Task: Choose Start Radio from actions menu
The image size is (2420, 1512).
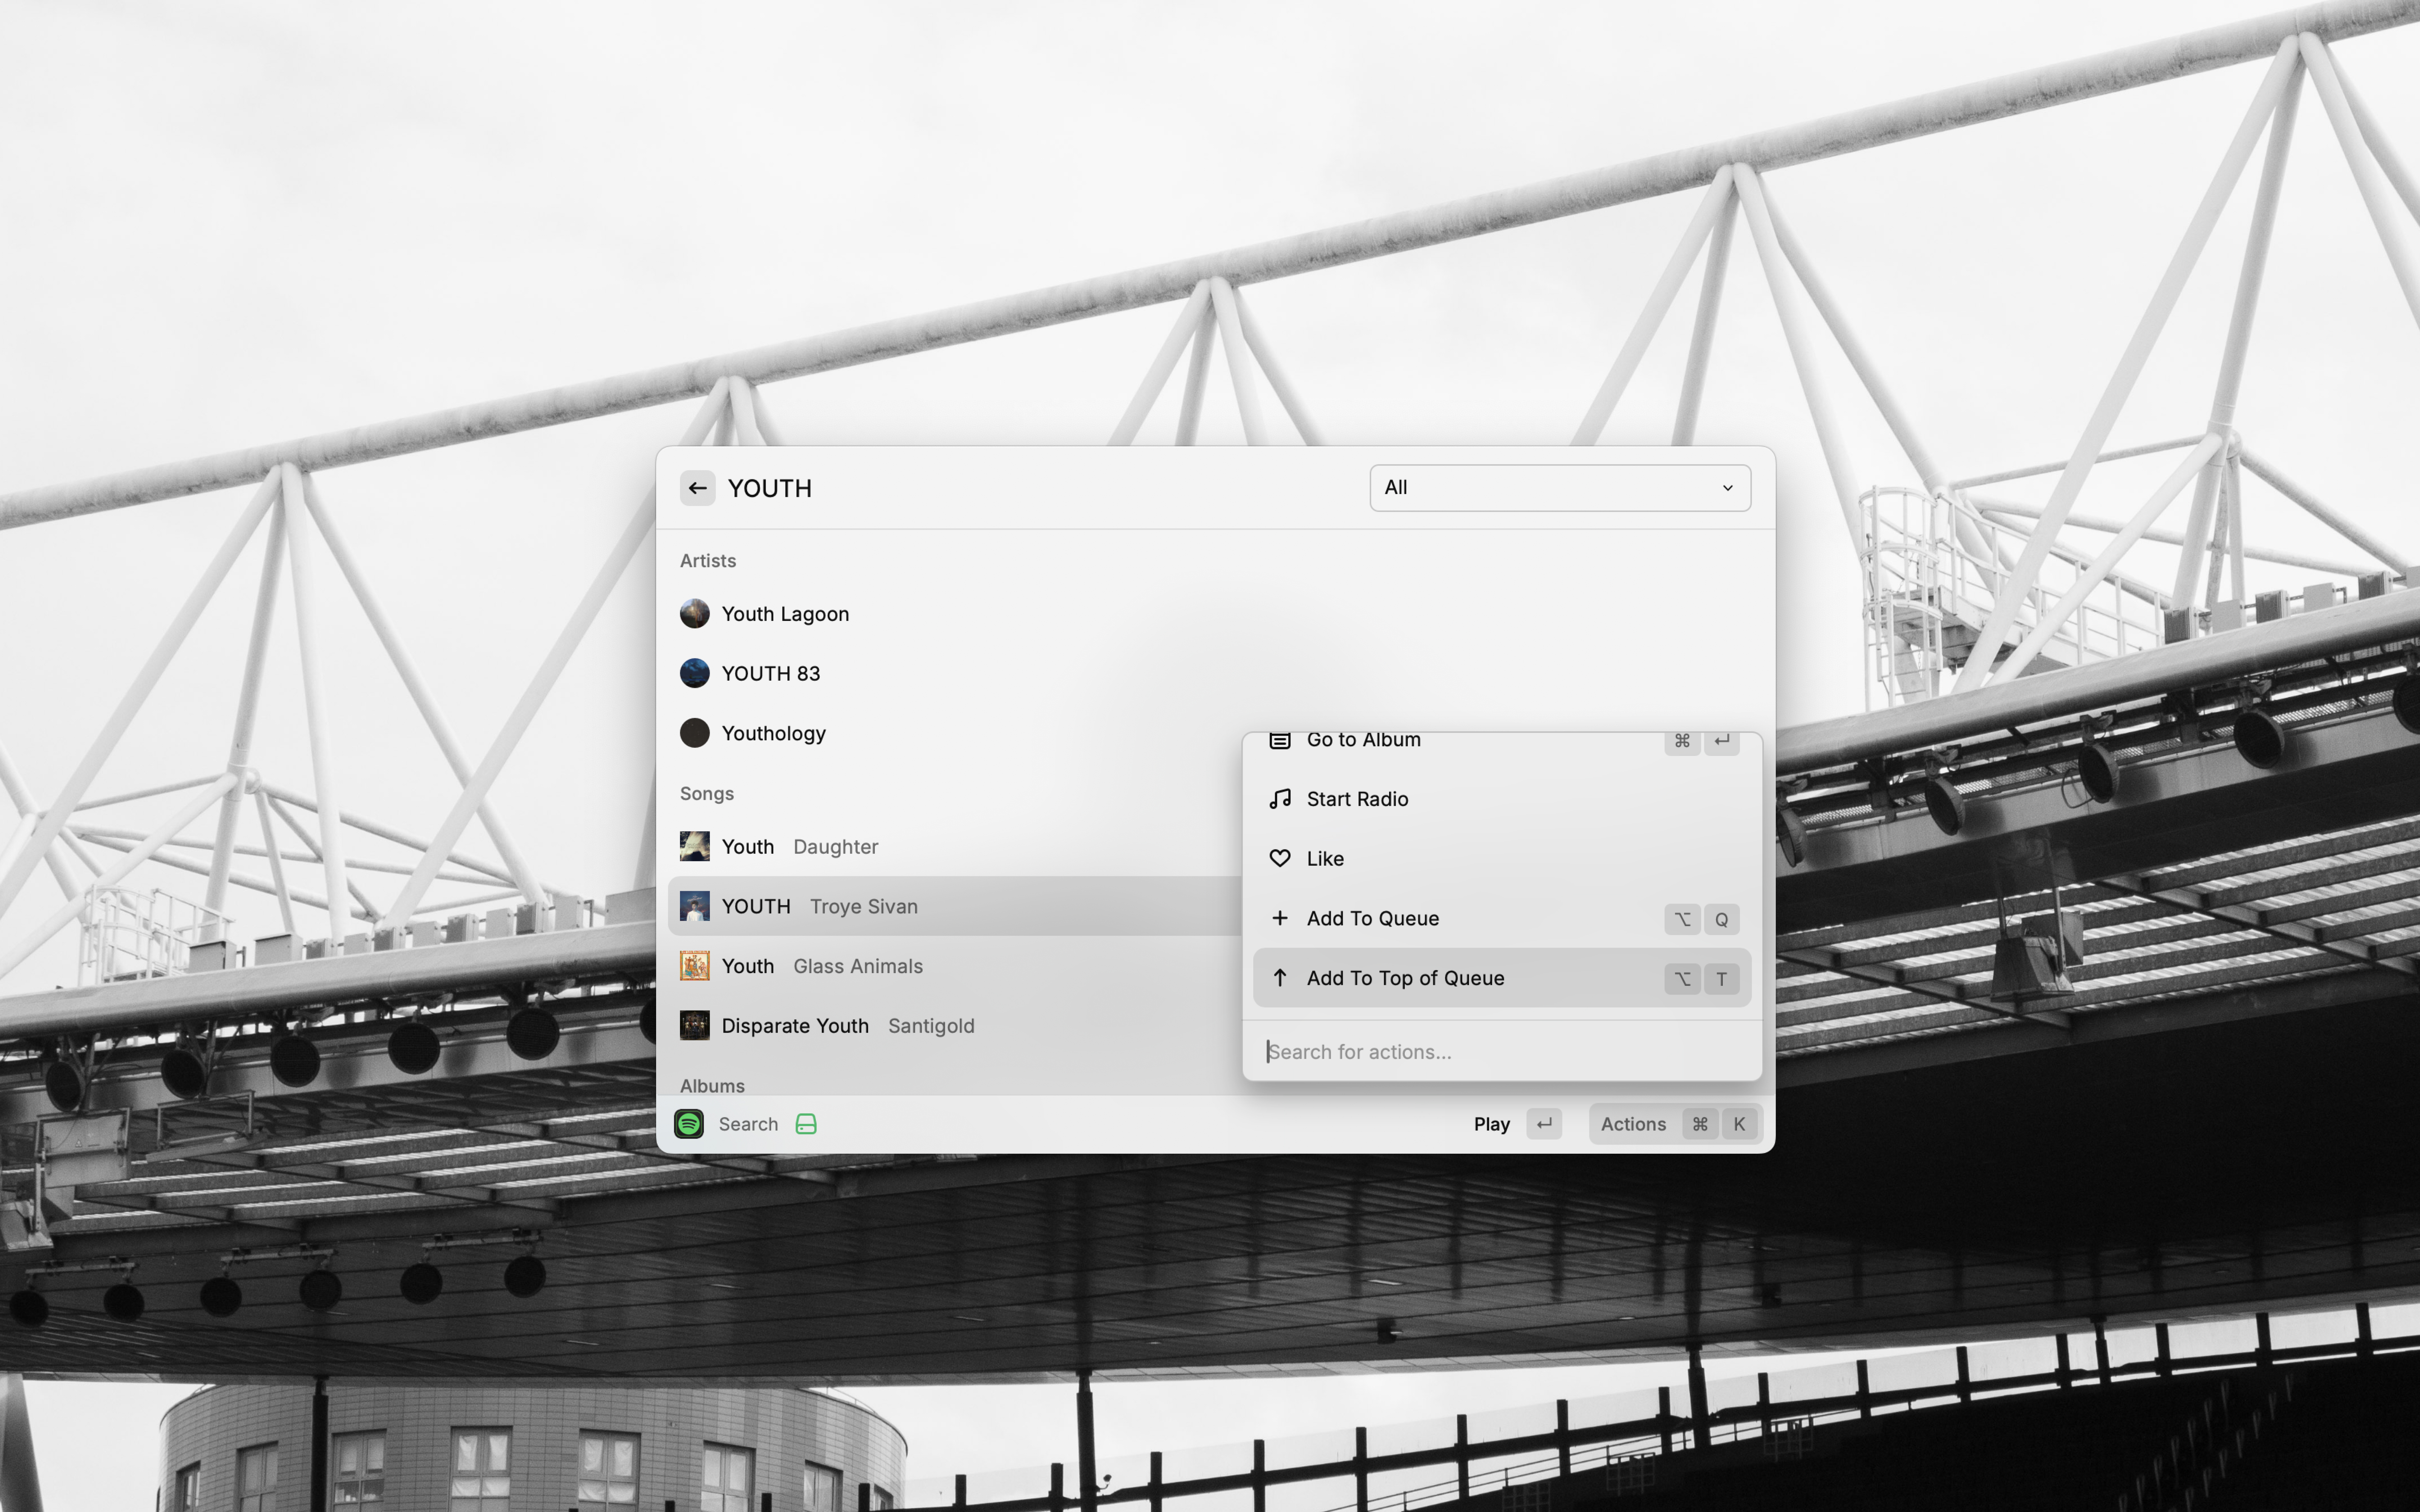Action: 1357,799
